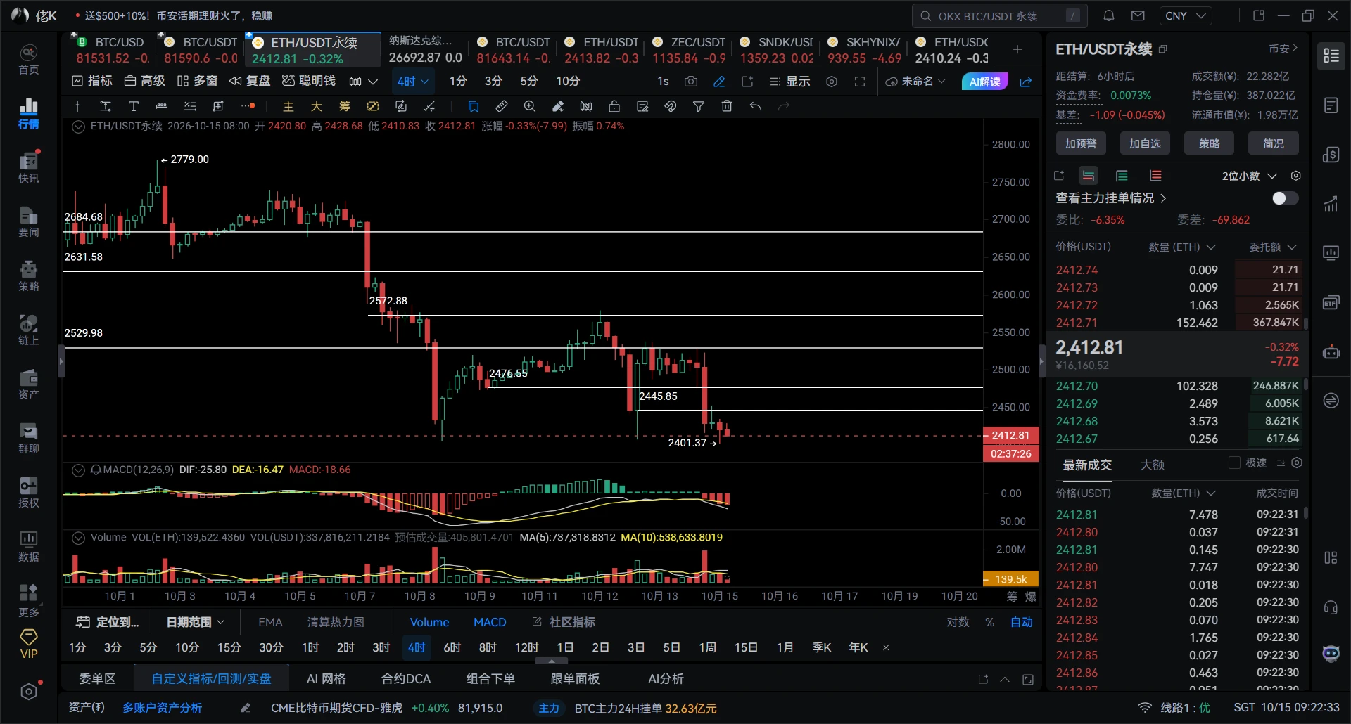Open the mail inbox icon
1351x724 pixels.
click(1138, 15)
